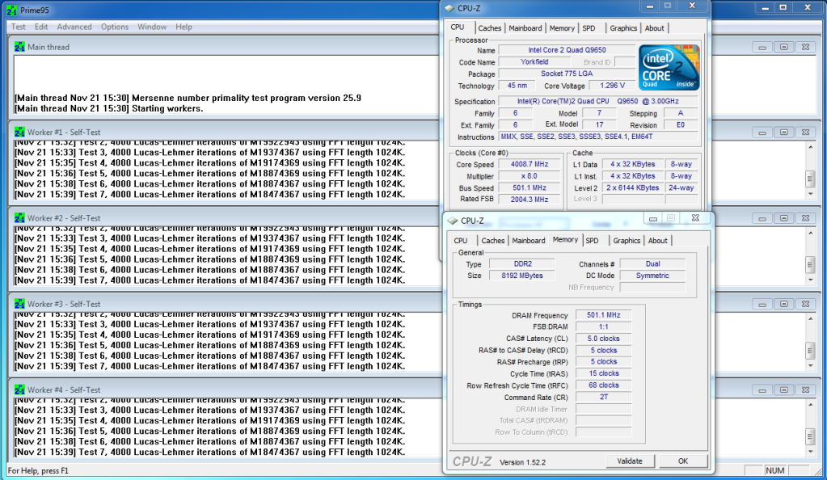Viewport: 827px width, 480px height.
Task: Switch to Graphics tab in upper CPU-Z window
Action: (x=623, y=28)
